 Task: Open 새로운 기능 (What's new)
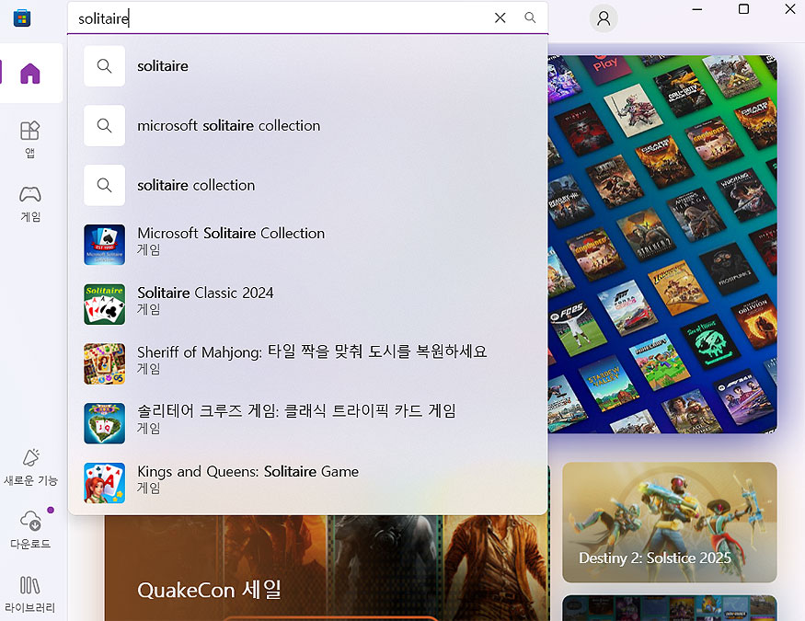point(30,467)
